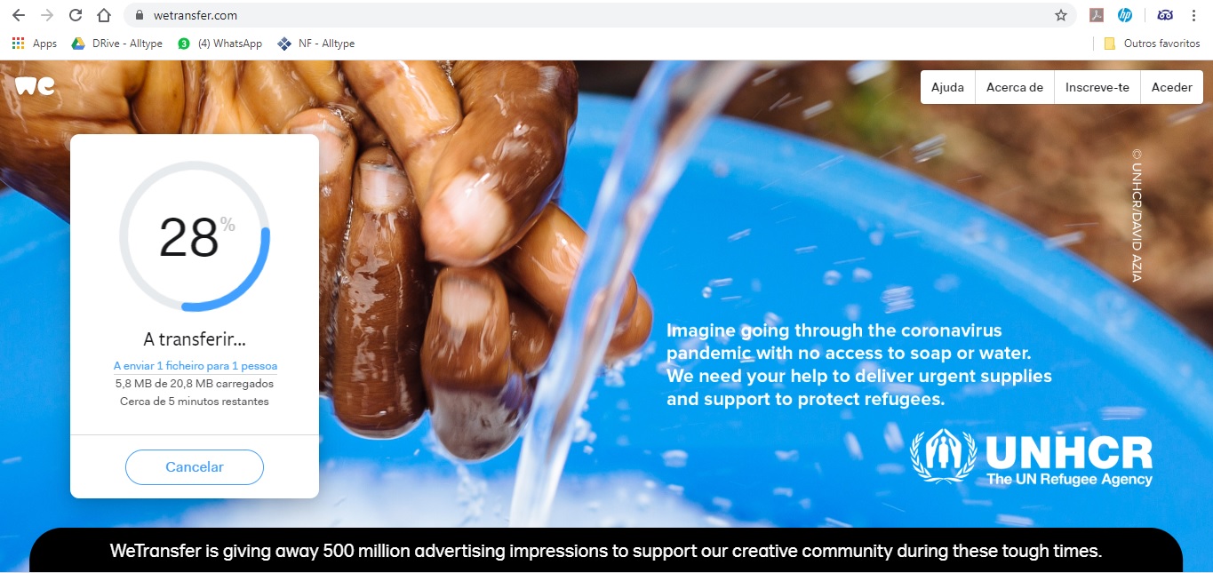Click the wetransfer.com address bar
This screenshot has height=573, width=1213.
pyautogui.click(x=587, y=15)
